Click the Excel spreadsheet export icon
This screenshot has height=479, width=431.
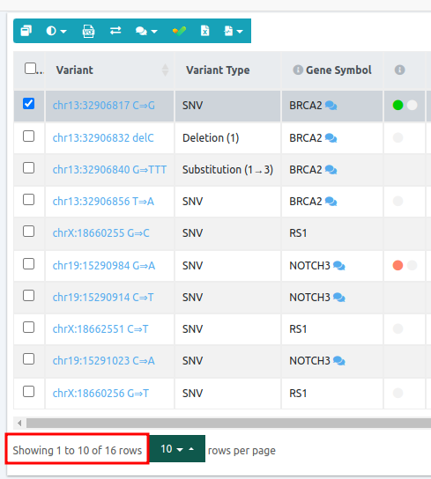tap(205, 31)
